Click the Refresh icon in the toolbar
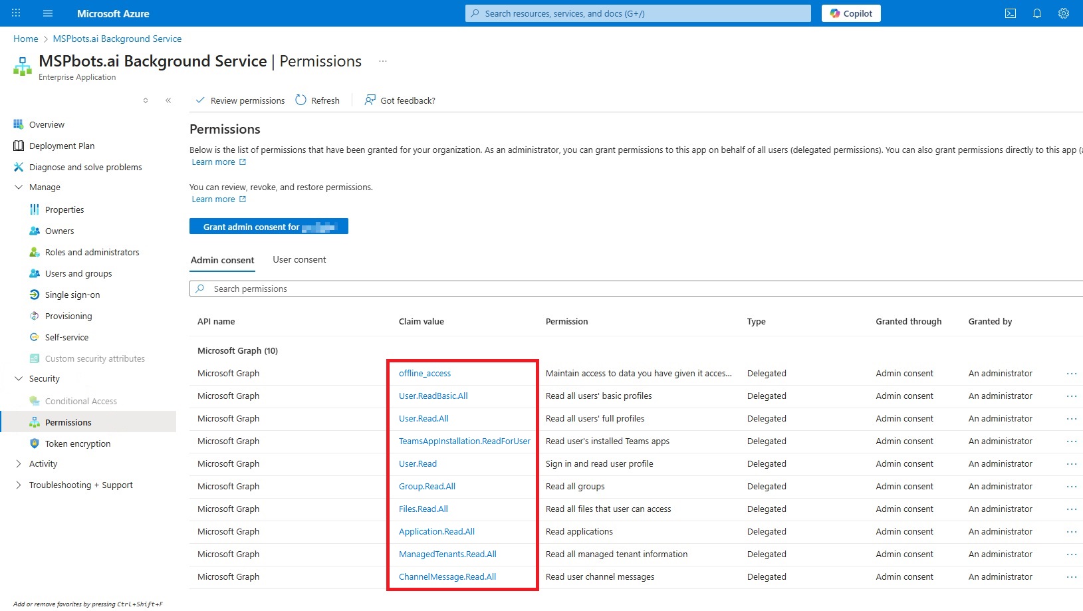The image size is (1083, 611). [x=301, y=100]
